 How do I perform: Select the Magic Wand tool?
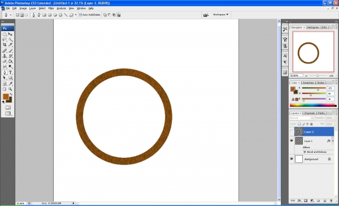click(x=10, y=40)
